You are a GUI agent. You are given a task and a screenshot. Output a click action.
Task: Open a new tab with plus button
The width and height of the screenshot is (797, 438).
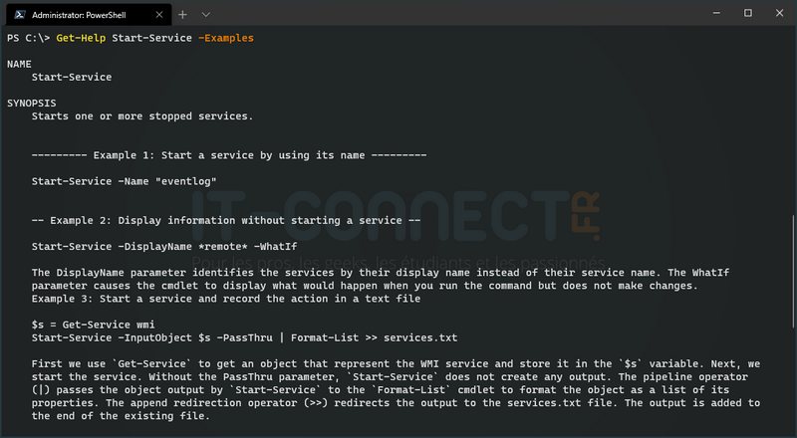(x=182, y=15)
